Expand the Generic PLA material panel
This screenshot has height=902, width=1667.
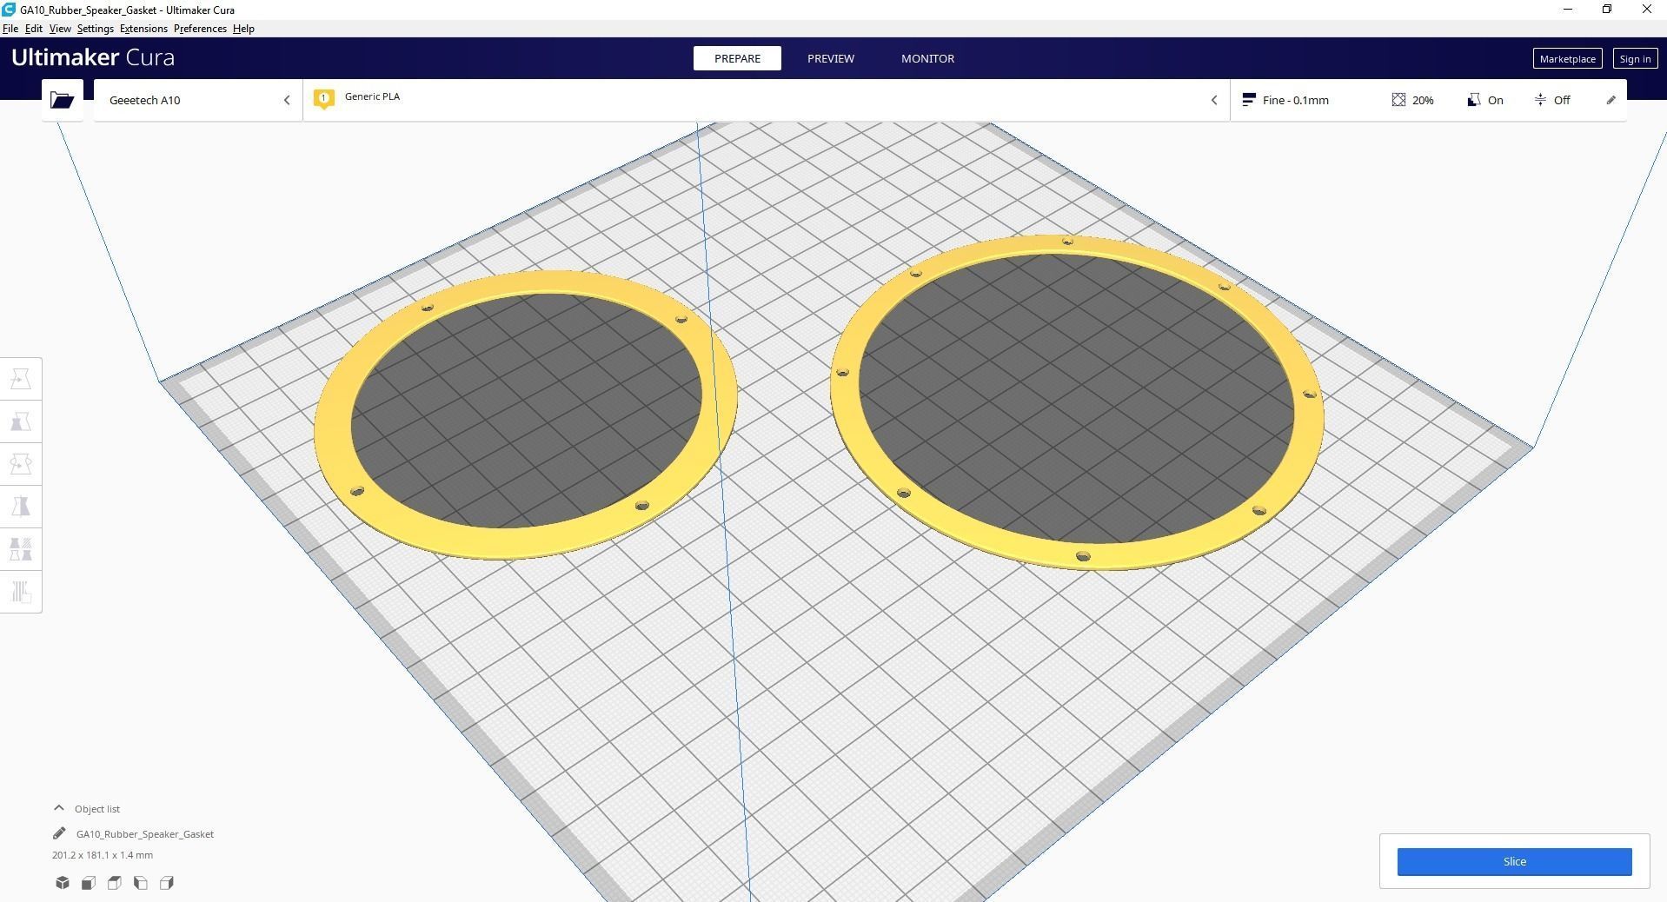767,100
